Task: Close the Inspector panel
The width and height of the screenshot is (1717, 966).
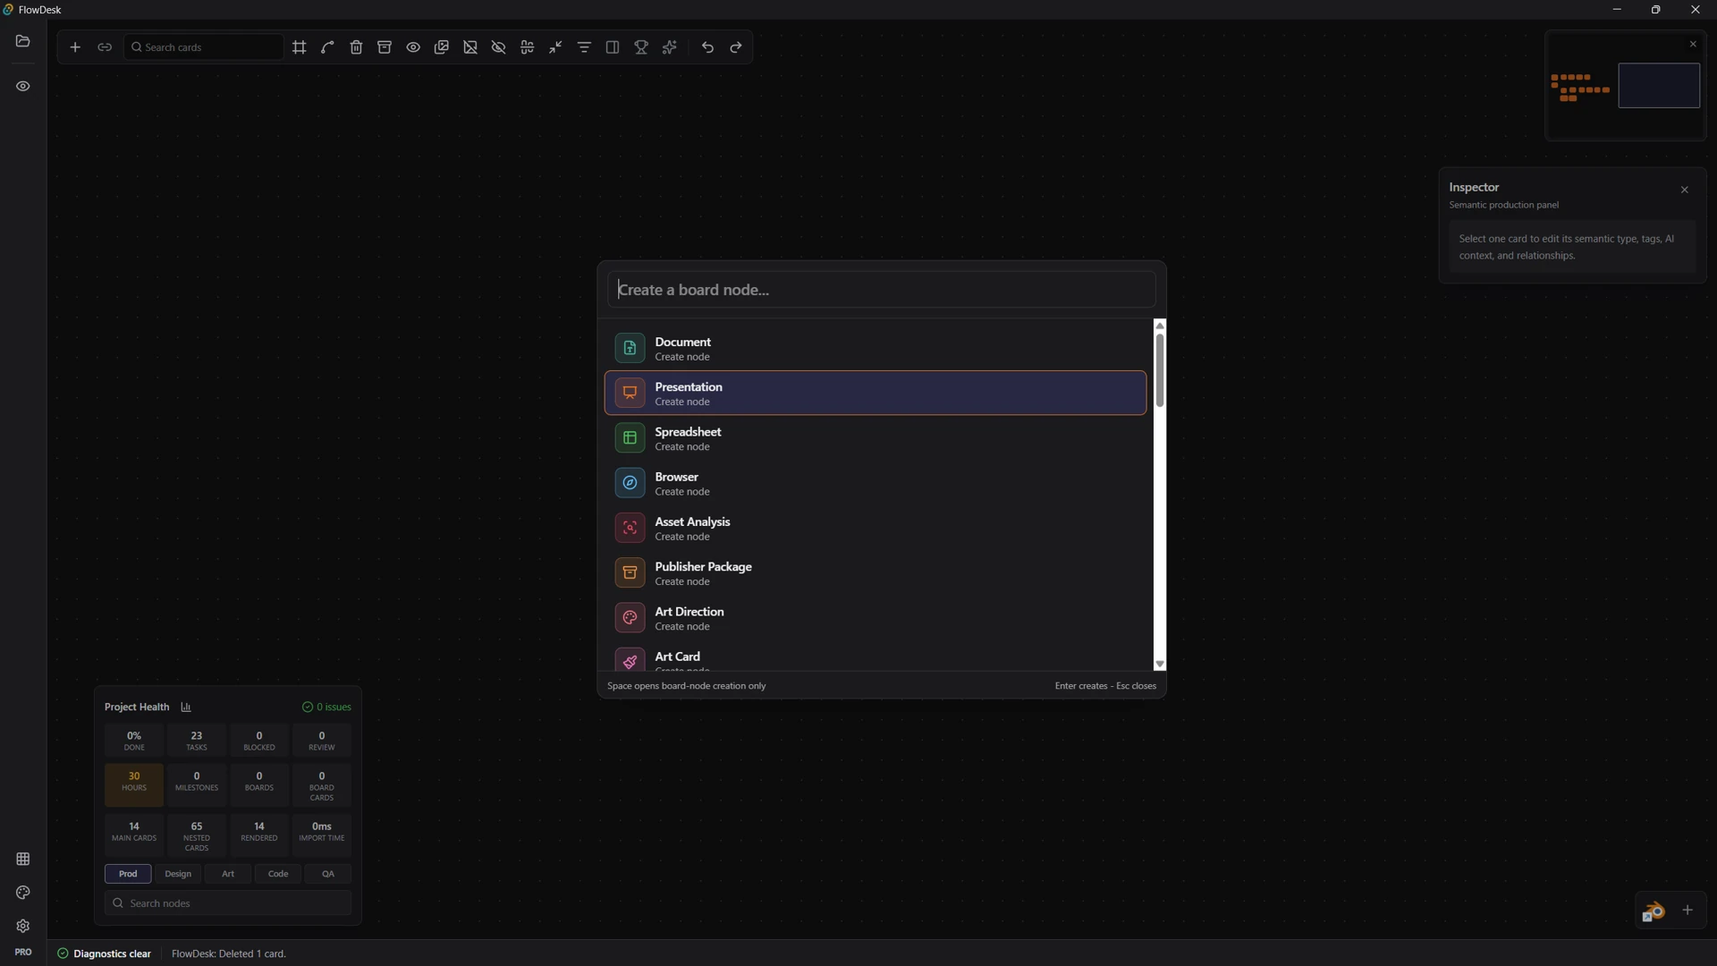Action: point(1685,190)
